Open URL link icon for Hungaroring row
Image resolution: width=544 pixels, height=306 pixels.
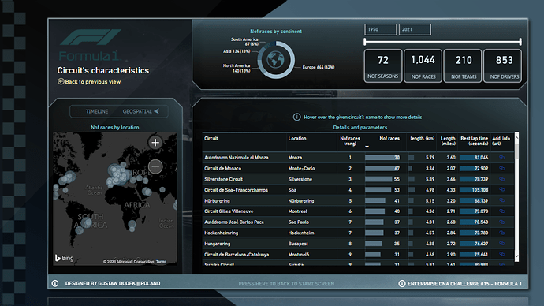[501, 244]
